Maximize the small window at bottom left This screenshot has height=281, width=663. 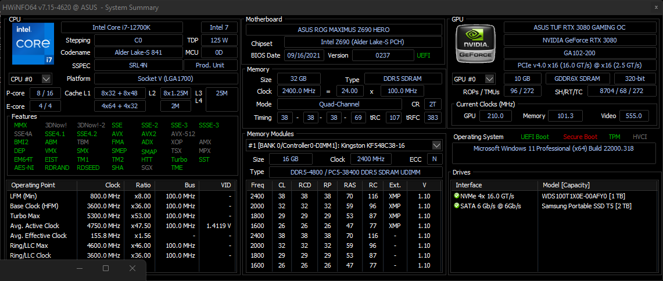(106, 268)
